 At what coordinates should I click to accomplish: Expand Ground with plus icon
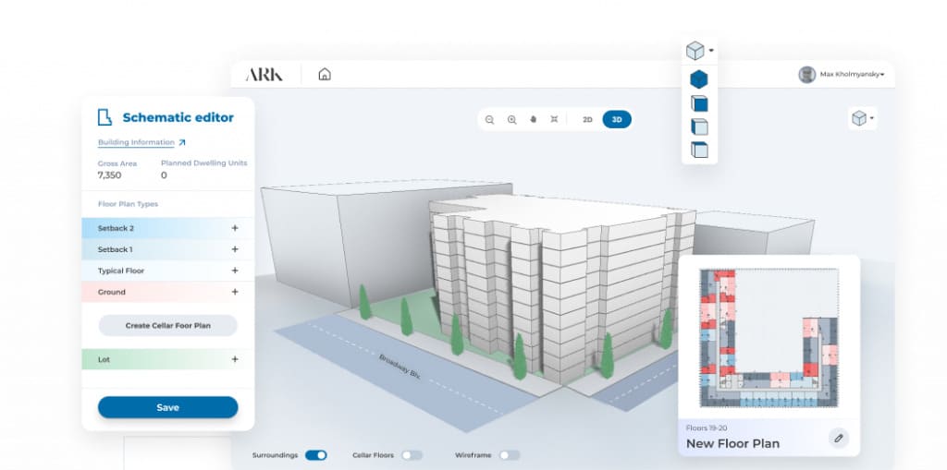[235, 292]
